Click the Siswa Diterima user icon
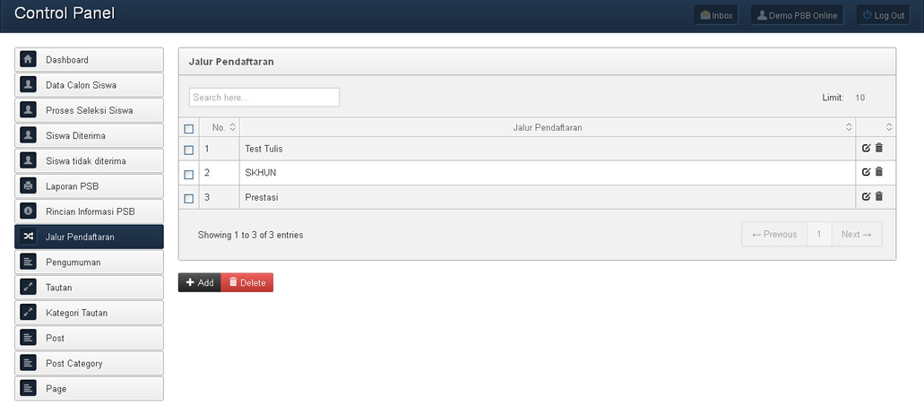The width and height of the screenshot is (924, 405). coord(28,135)
